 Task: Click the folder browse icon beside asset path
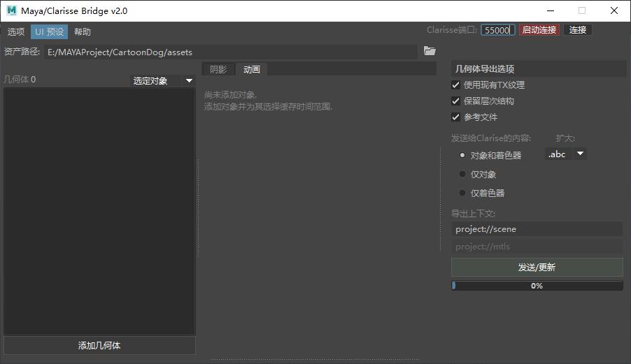(x=430, y=51)
